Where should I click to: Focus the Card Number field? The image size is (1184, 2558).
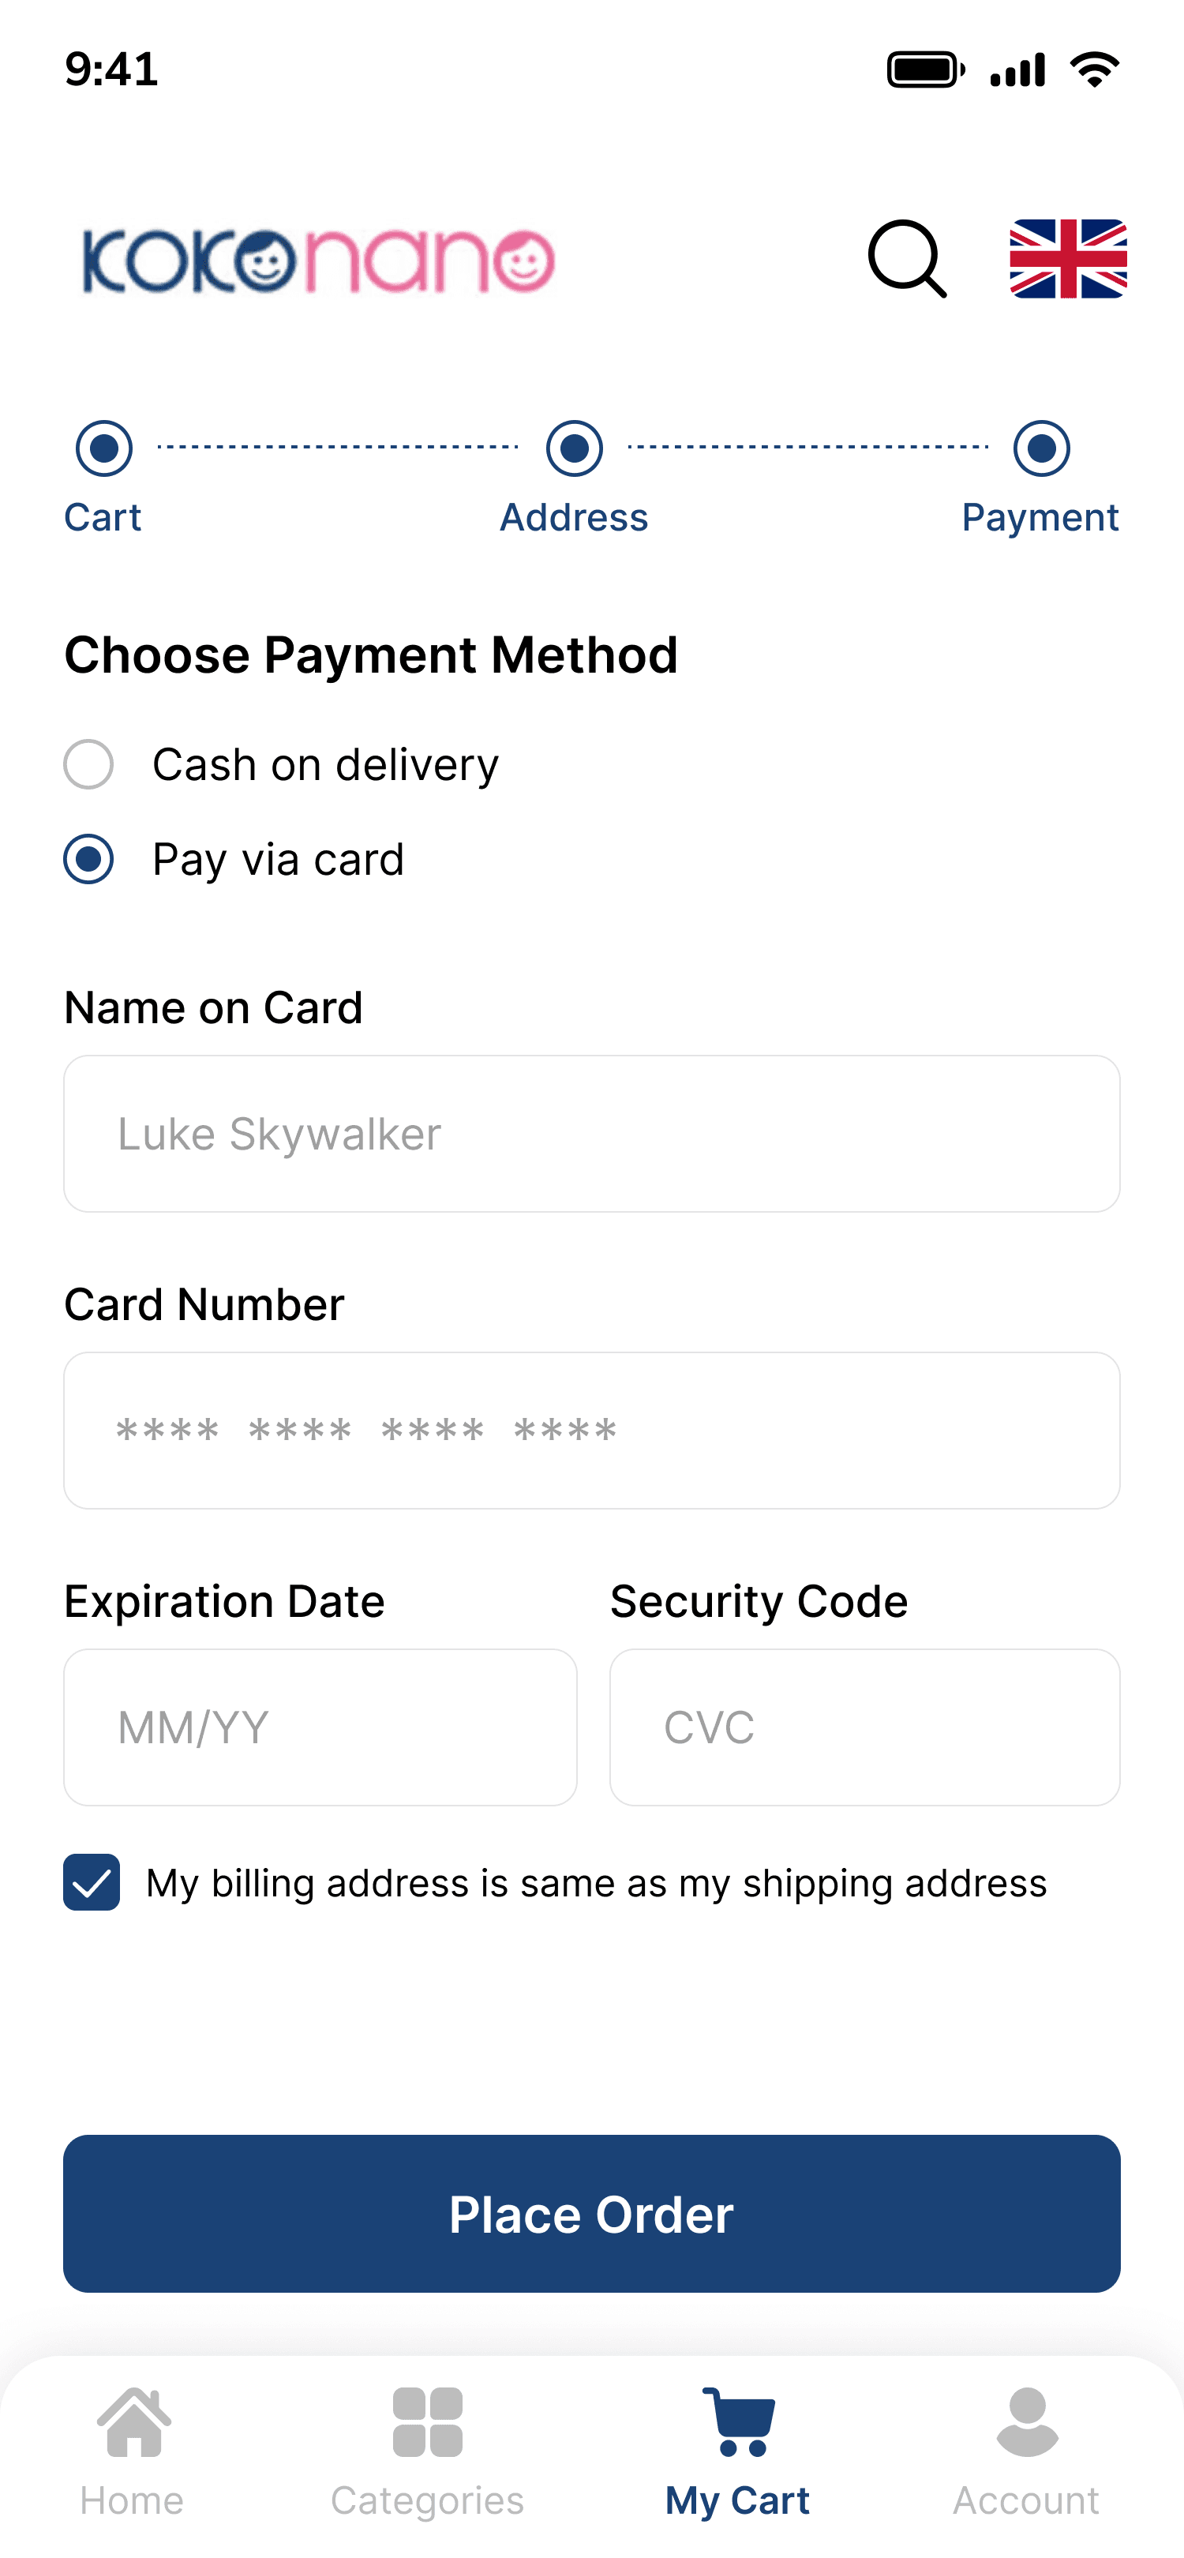(x=591, y=1431)
